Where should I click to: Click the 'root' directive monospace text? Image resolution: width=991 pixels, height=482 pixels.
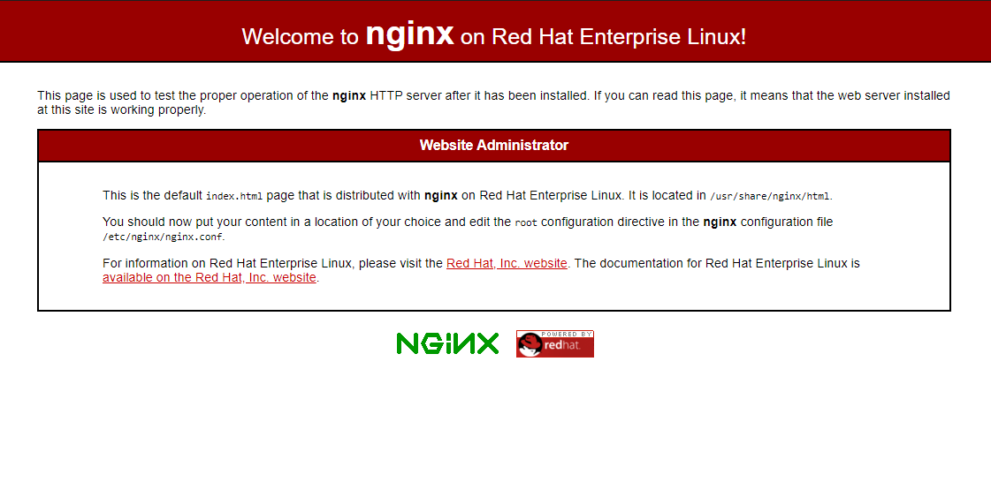pyautogui.click(x=526, y=222)
